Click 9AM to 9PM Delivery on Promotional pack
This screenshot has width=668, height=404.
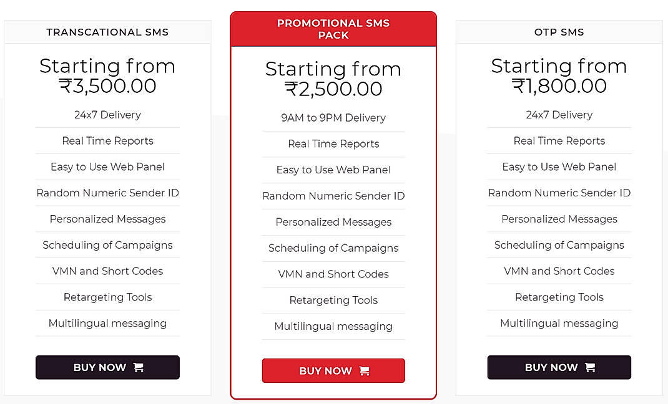point(333,118)
